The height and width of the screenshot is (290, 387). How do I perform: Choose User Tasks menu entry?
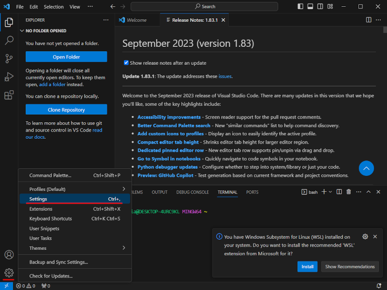point(75,238)
